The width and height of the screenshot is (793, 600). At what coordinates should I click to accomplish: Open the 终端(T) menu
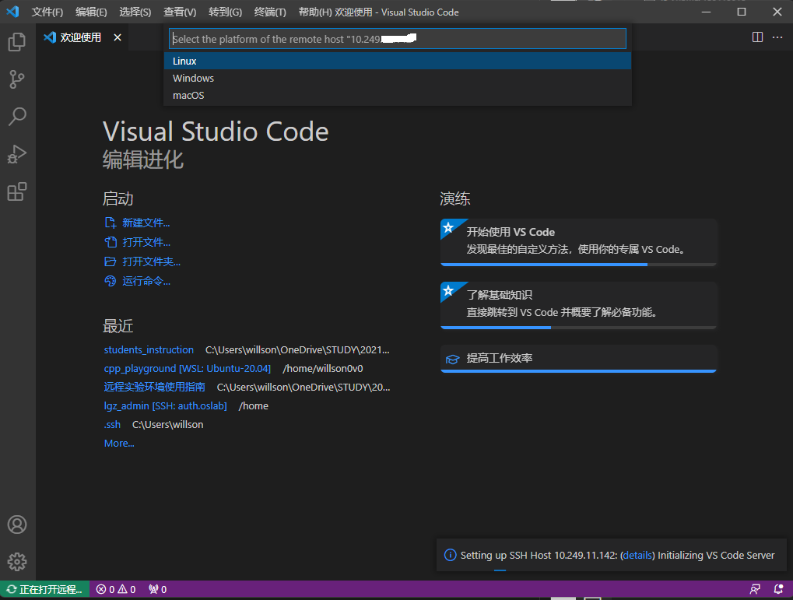coord(270,12)
